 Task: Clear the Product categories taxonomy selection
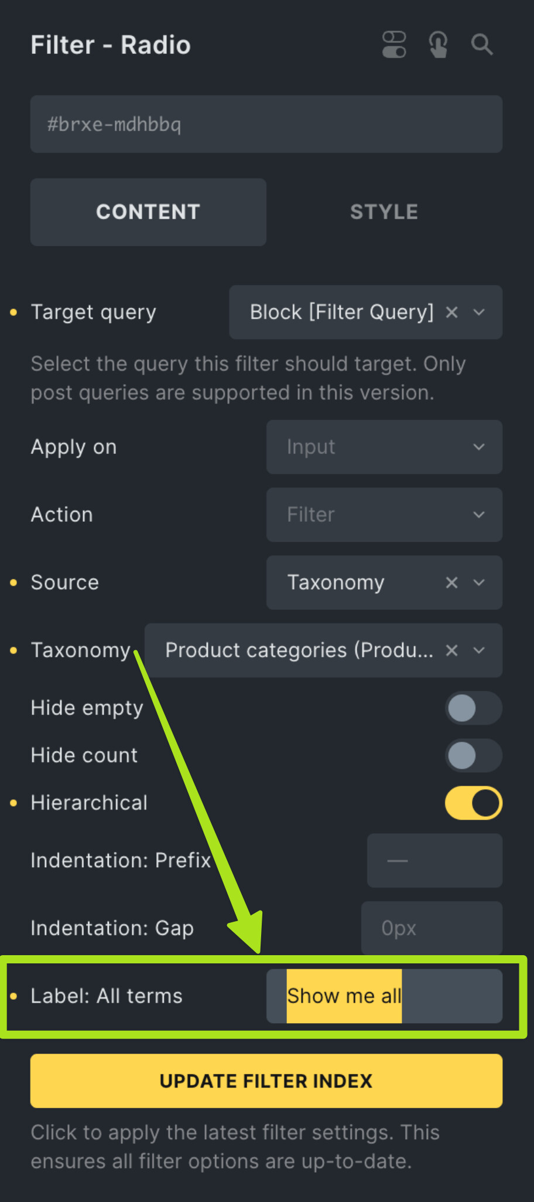pyautogui.click(x=451, y=650)
